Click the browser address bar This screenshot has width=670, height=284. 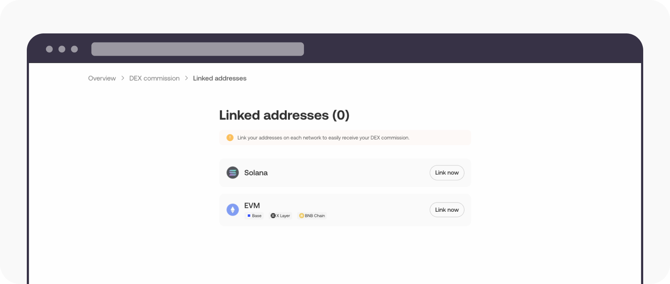198,49
